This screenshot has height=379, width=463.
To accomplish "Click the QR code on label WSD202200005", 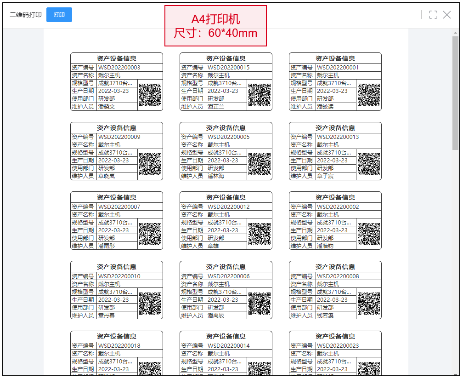I will [260, 164].
